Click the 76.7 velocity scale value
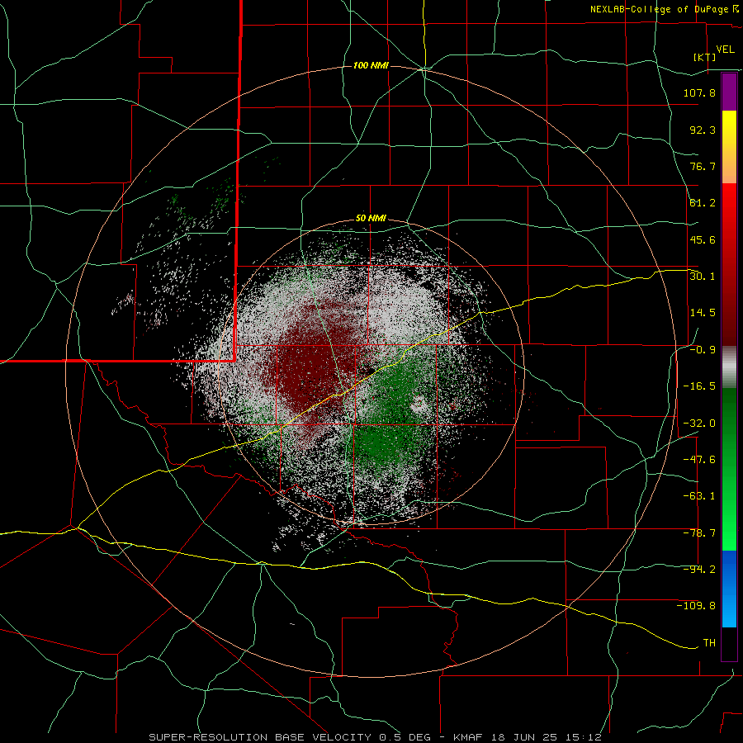Screen dimensions: 743x743 (703, 166)
